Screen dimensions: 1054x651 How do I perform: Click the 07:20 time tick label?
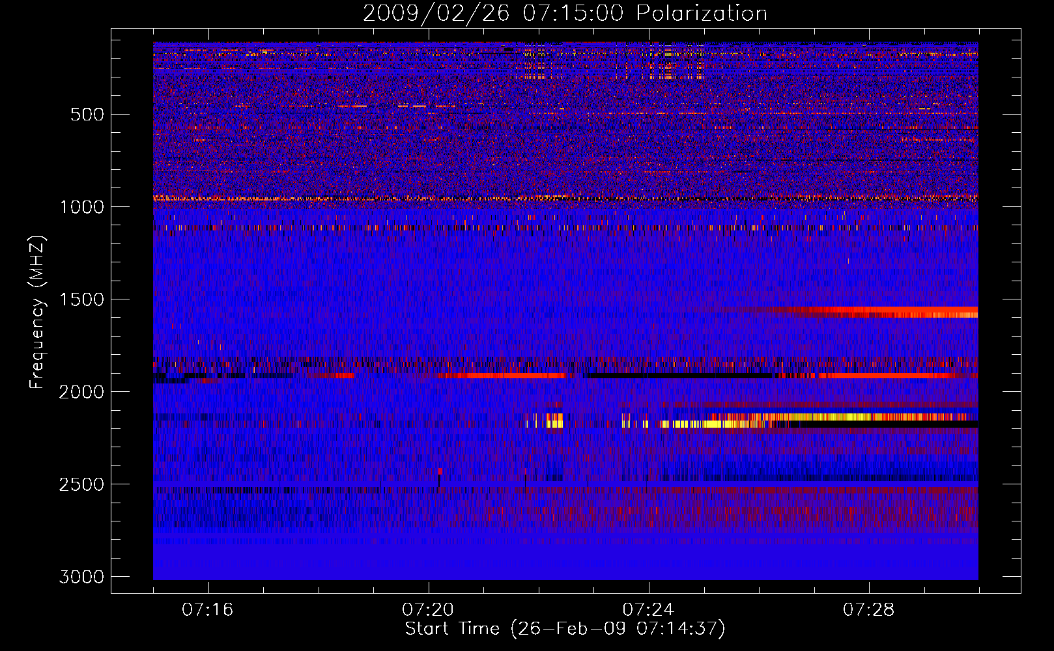[x=428, y=610]
